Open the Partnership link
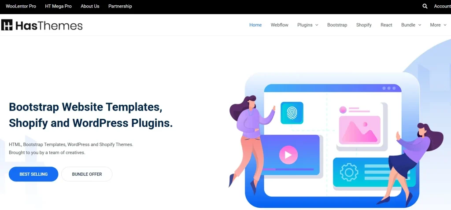 (120, 6)
